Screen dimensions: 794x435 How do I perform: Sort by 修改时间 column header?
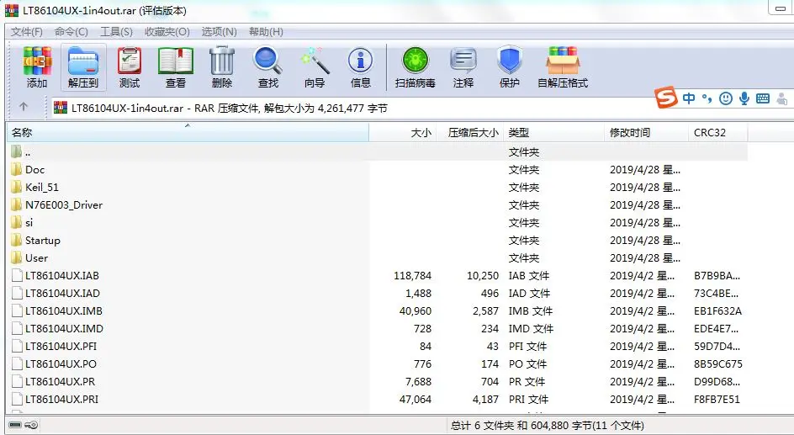click(646, 133)
